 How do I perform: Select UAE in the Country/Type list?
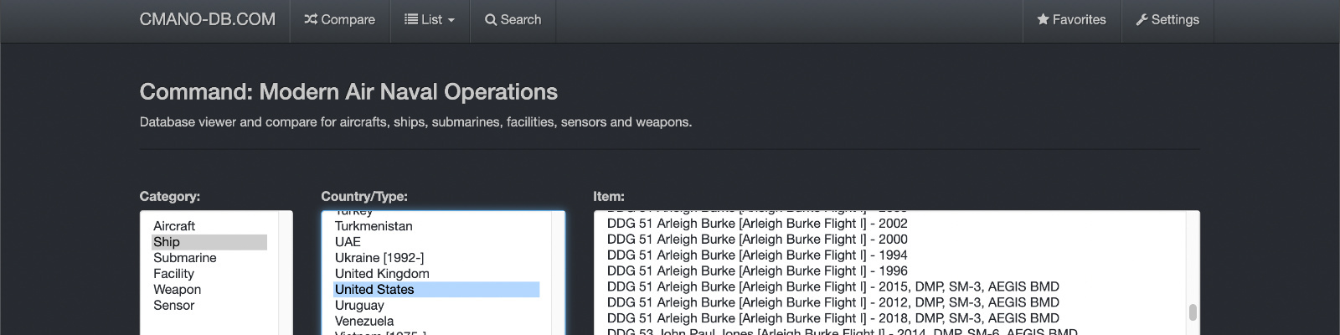click(348, 242)
